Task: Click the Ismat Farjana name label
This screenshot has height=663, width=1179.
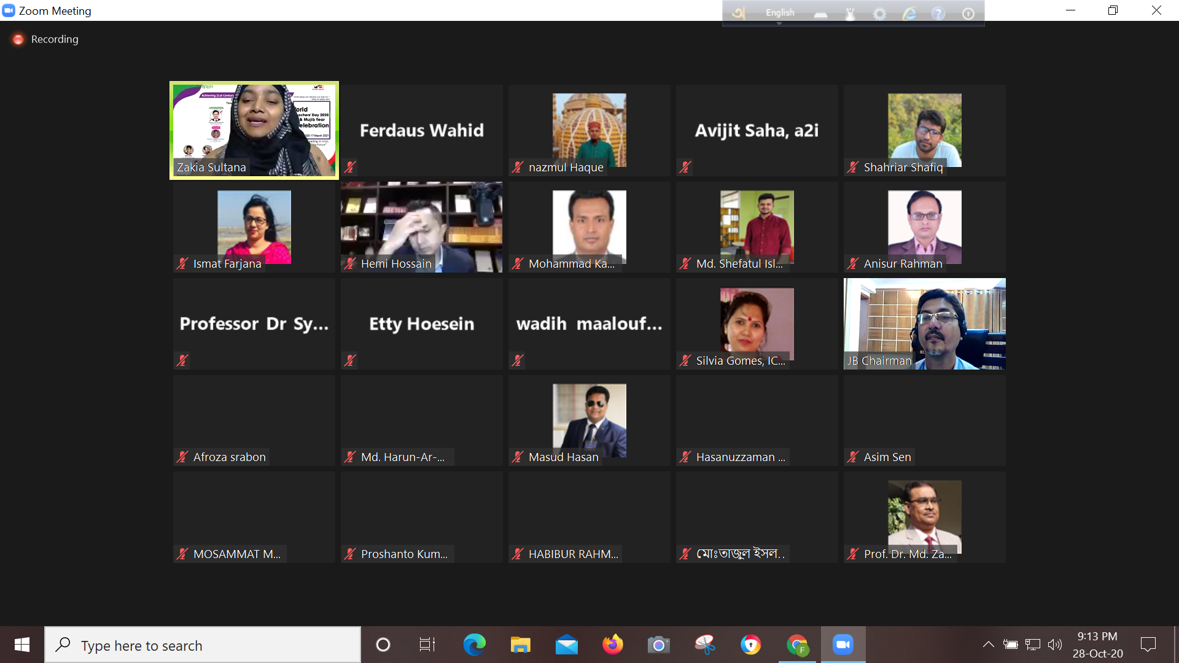Action: point(227,263)
